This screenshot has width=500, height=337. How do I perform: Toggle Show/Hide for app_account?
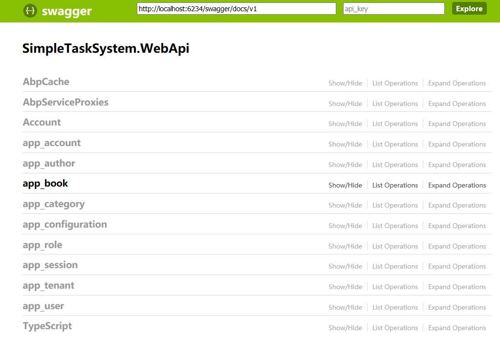click(346, 144)
